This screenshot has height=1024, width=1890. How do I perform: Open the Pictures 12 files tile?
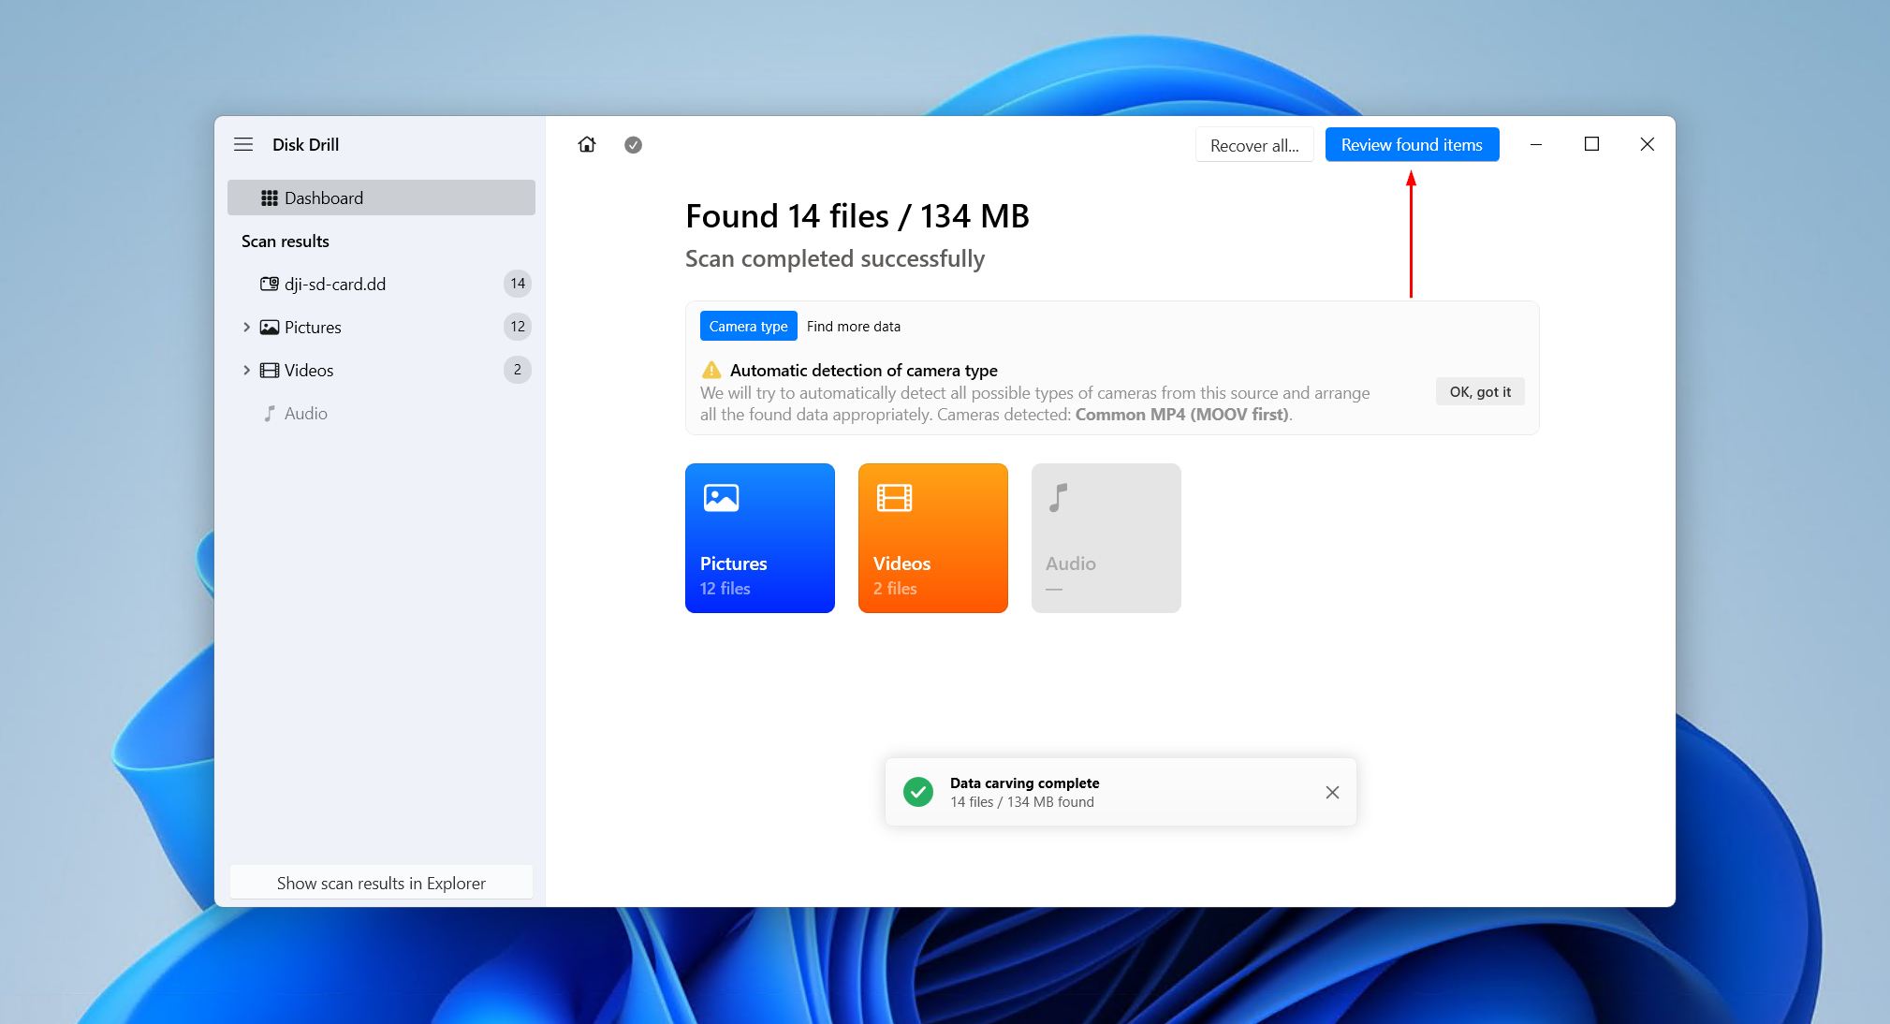point(760,538)
